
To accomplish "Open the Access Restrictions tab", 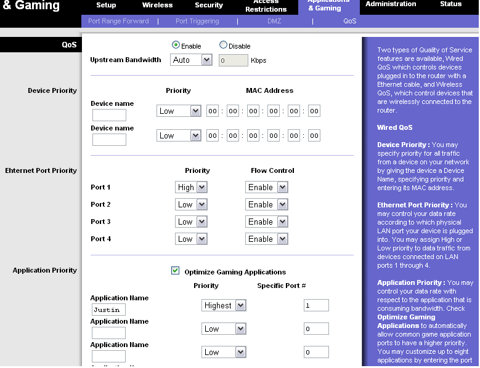I will click(x=266, y=6).
